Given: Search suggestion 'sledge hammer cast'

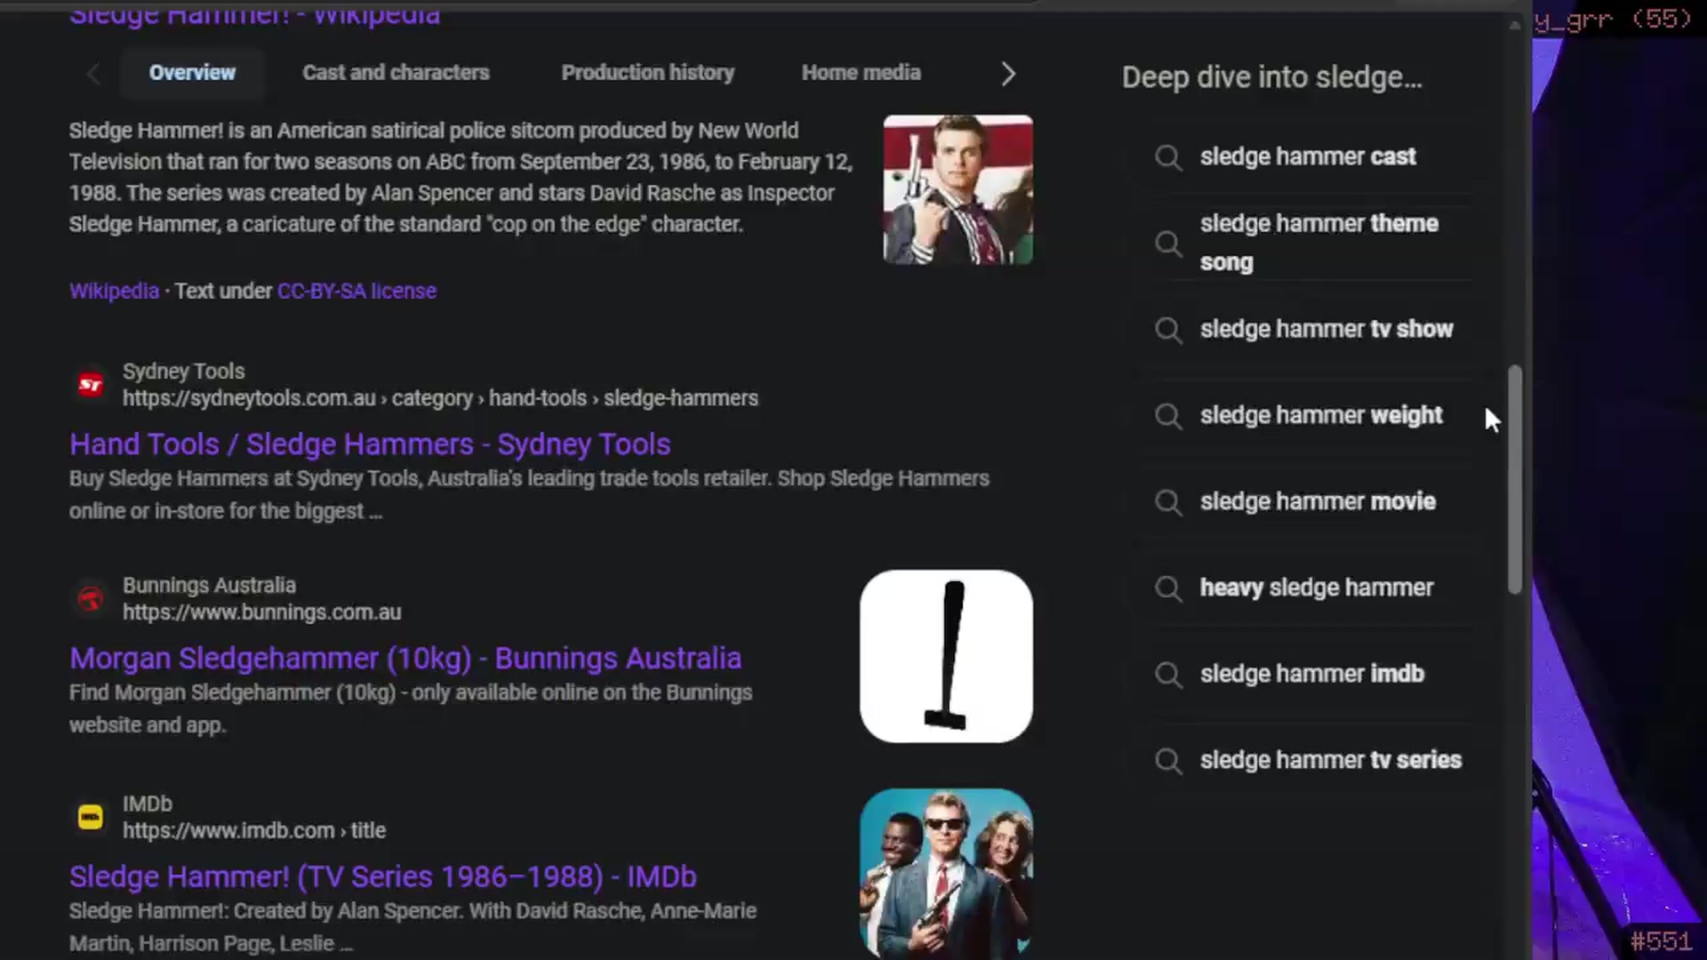Looking at the screenshot, I should tap(1308, 156).
